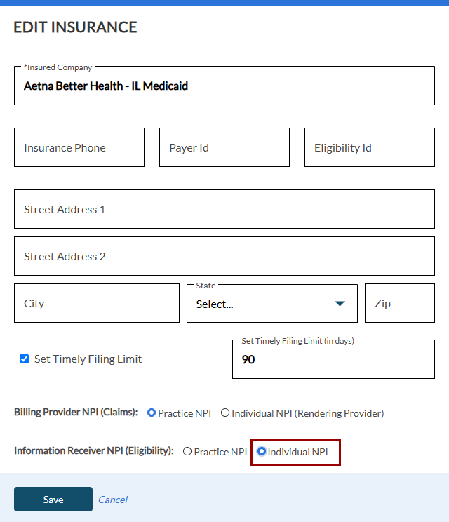Screen dimensions: 449x522
Task: Select Individual NPI for Information Receiver eligibility
Action: [x=262, y=452]
